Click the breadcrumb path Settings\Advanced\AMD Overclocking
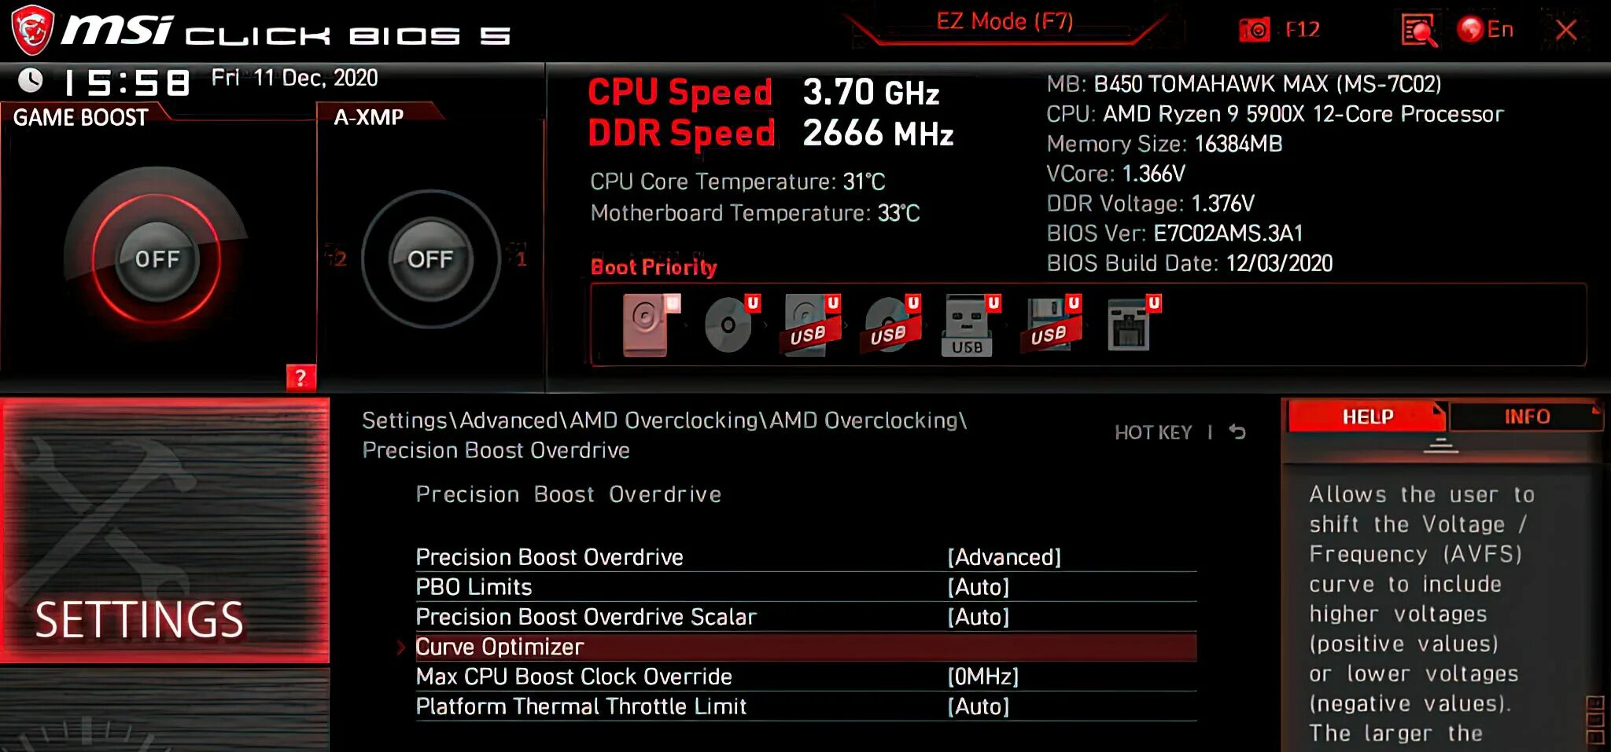This screenshot has height=752, width=1611. point(664,420)
